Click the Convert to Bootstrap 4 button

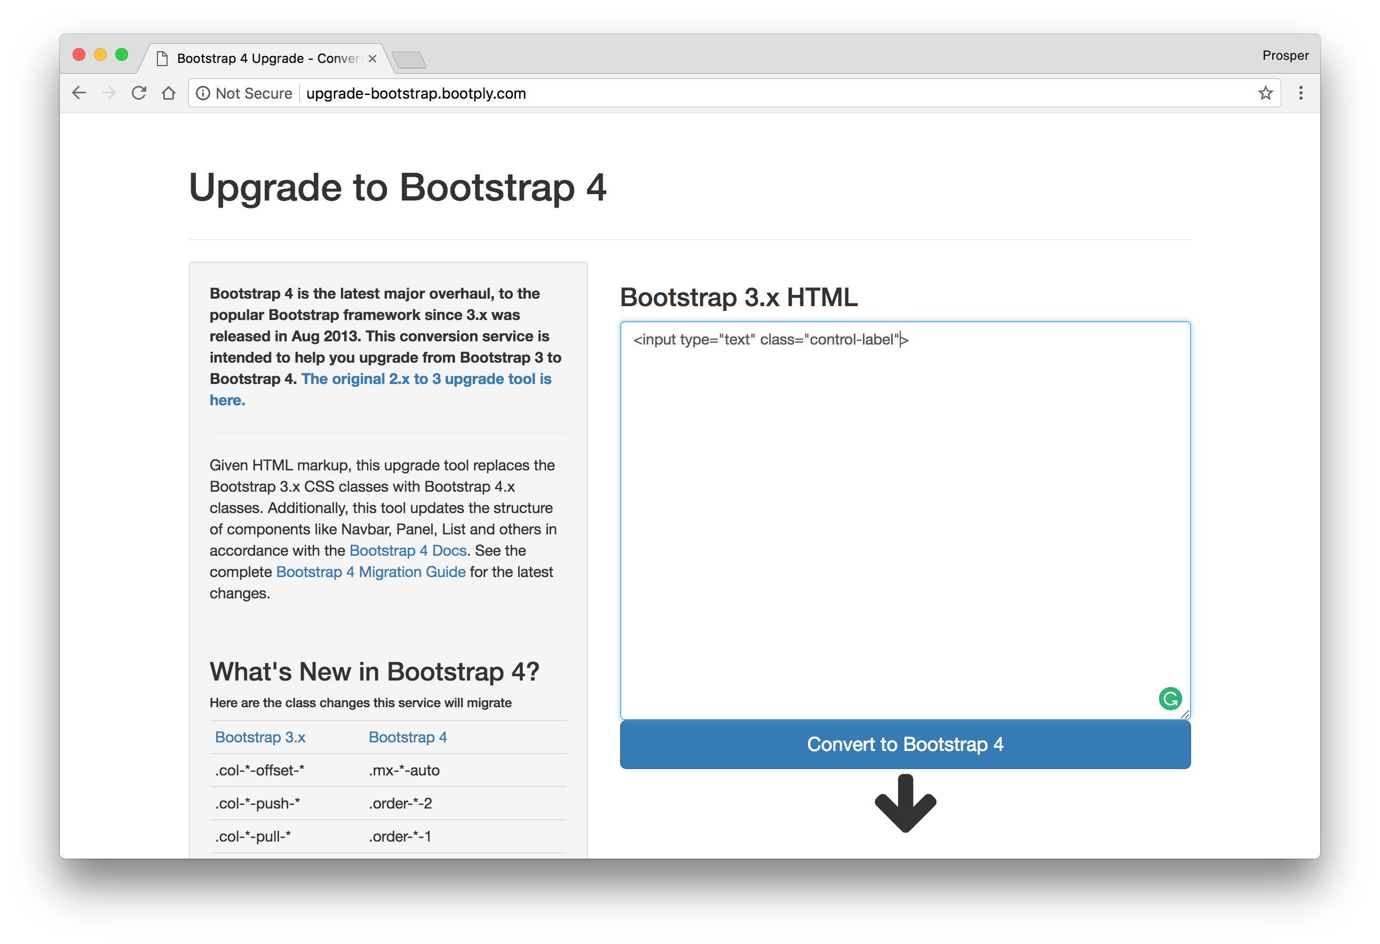[x=905, y=744]
